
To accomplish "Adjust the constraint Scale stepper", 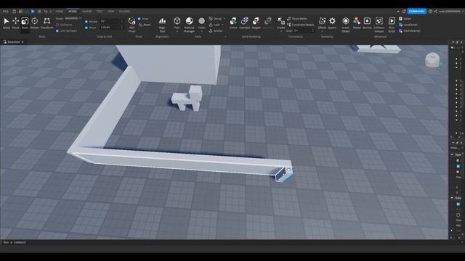I will (x=312, y=30).
